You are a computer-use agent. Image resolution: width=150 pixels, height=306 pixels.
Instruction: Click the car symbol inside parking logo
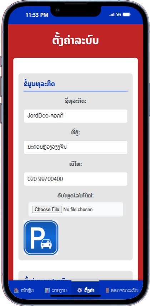46,244
